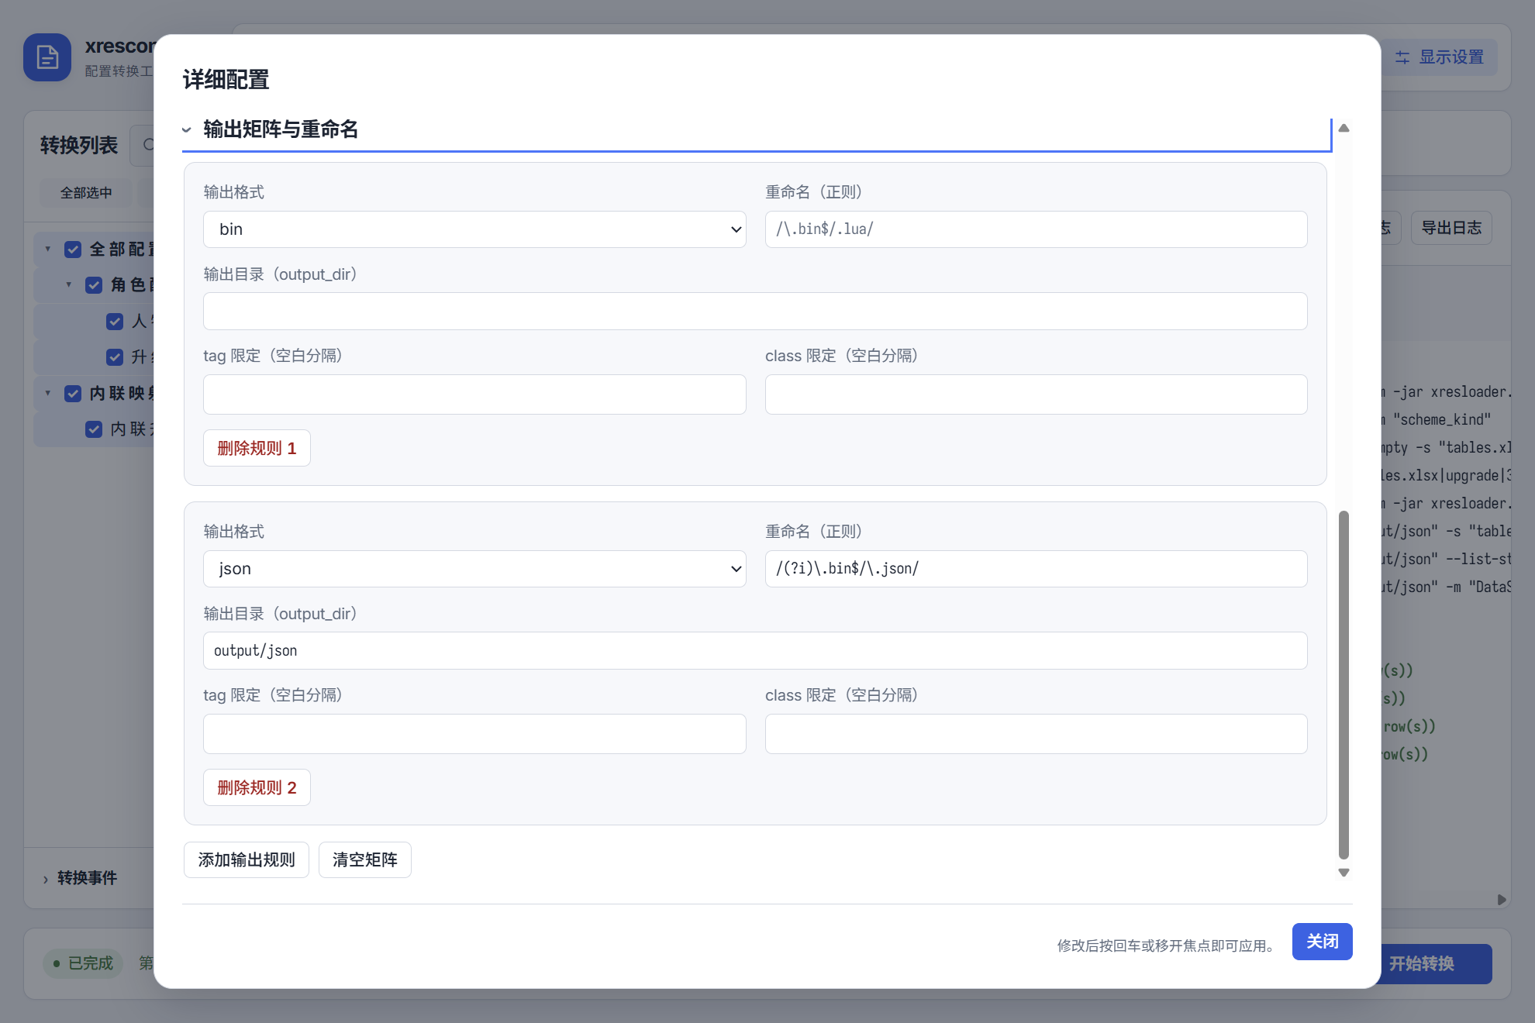Expand the 转换事件 section

tap(80, 878)
